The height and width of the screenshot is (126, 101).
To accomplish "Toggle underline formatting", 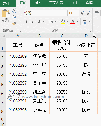I will [39, 22].
